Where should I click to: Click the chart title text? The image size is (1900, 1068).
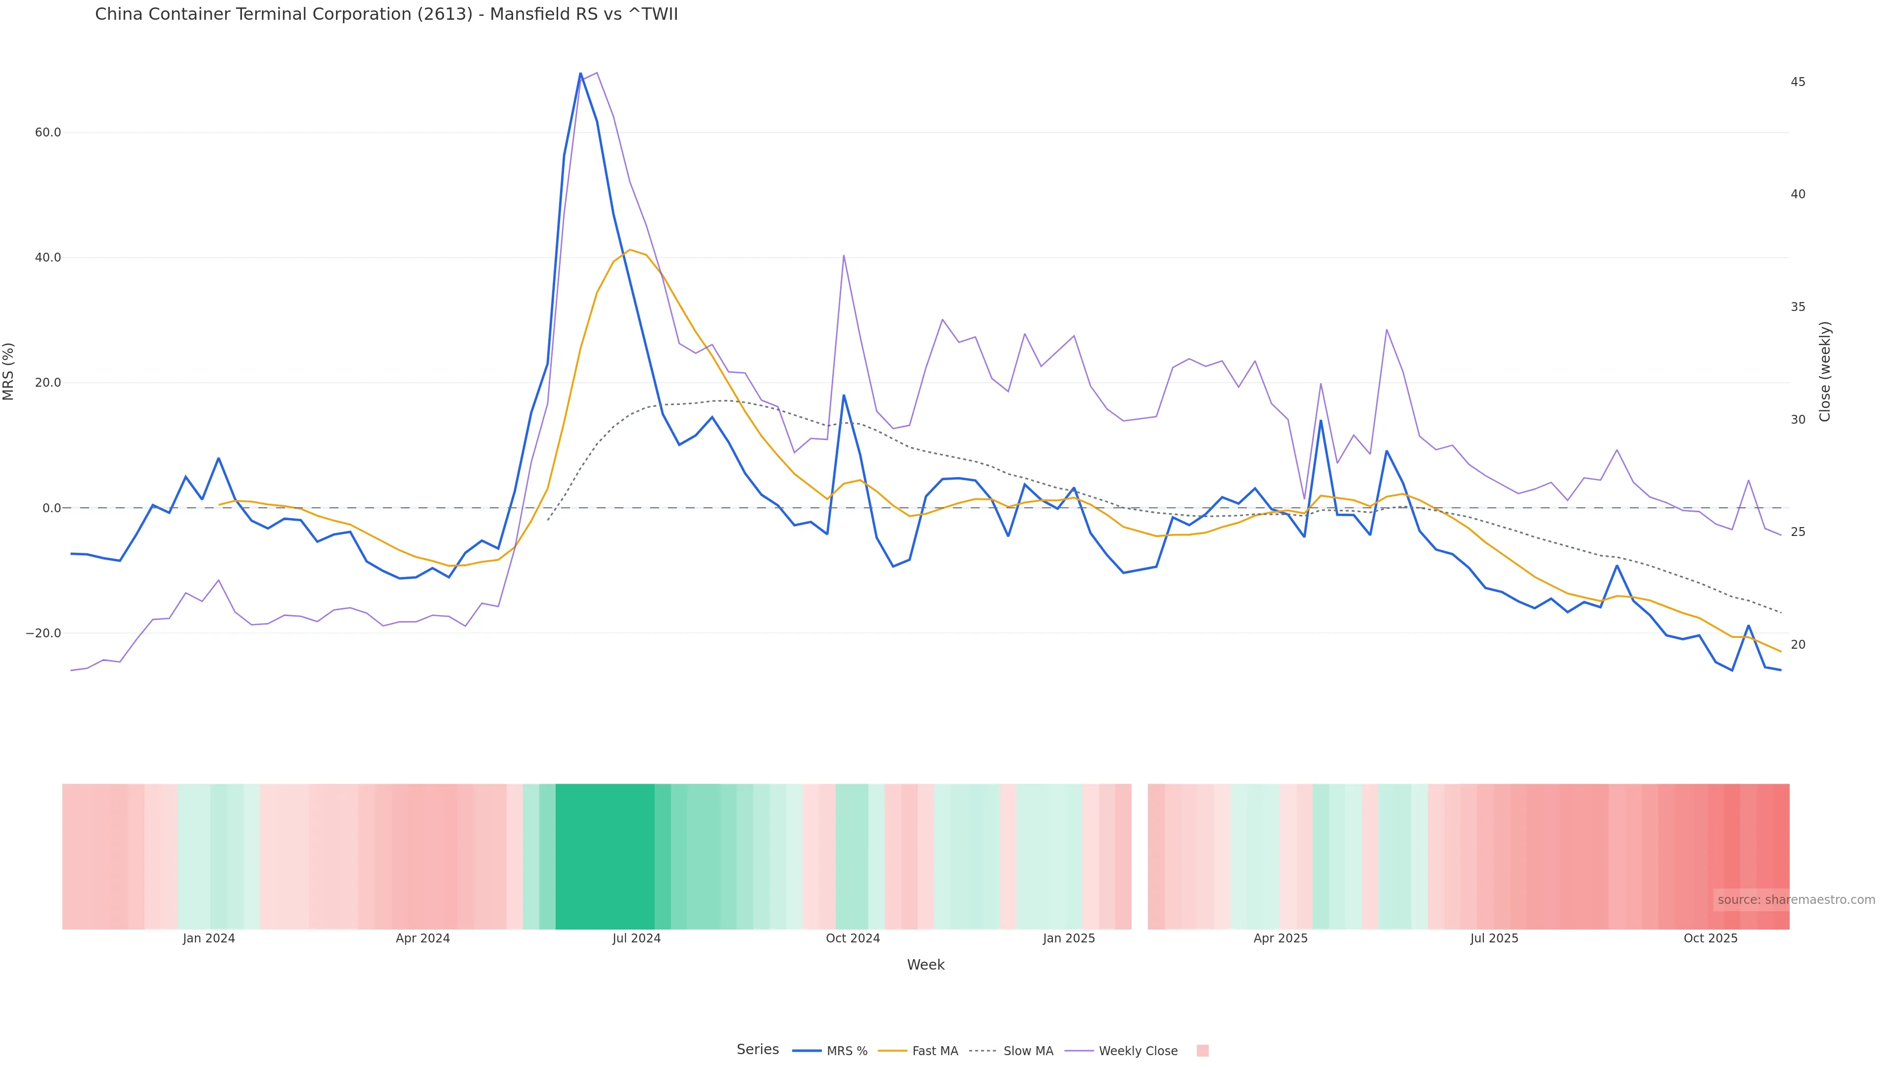pyautogui.click(x=386, y=14)
